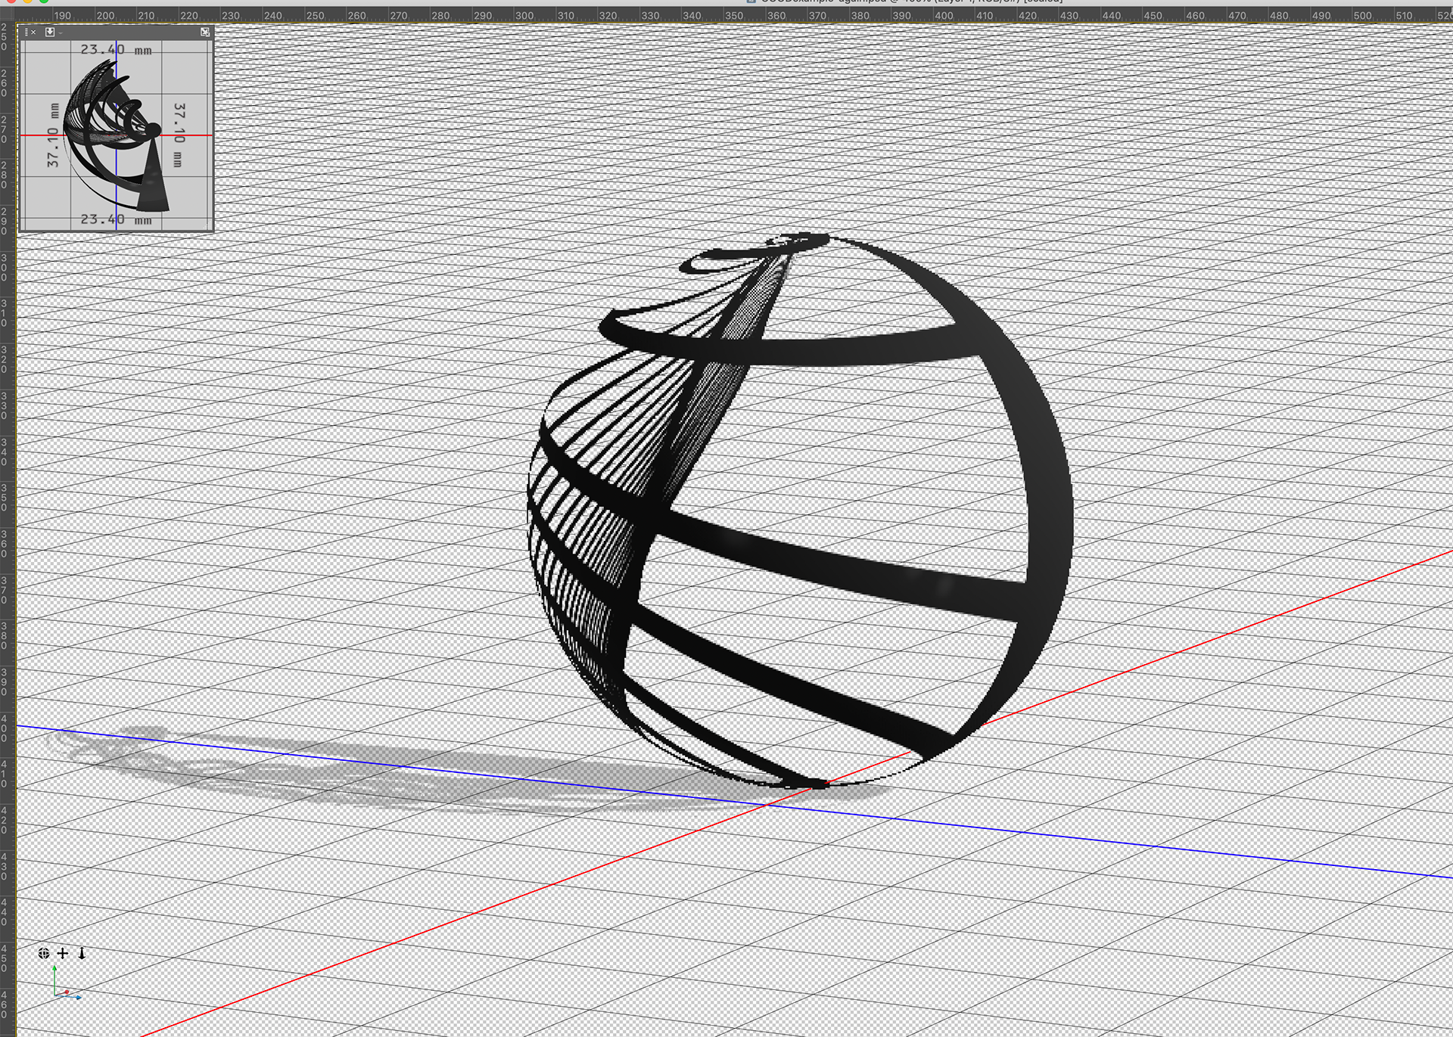Click the green Y-axis arrow of axis widget
Screen dimensions: 1453x1037
(x=54, y=969)
